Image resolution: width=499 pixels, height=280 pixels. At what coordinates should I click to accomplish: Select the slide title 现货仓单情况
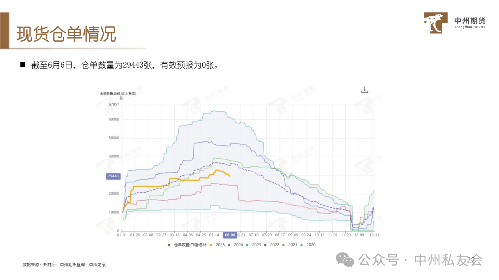pyautogui.click(x=66, y=34)
